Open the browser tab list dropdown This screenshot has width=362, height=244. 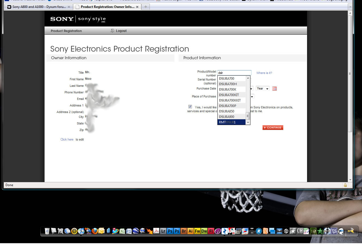coord(350,7)
